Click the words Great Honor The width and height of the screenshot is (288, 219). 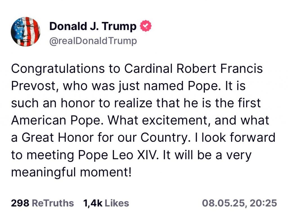pyautogui.click(x=58, y=137)
